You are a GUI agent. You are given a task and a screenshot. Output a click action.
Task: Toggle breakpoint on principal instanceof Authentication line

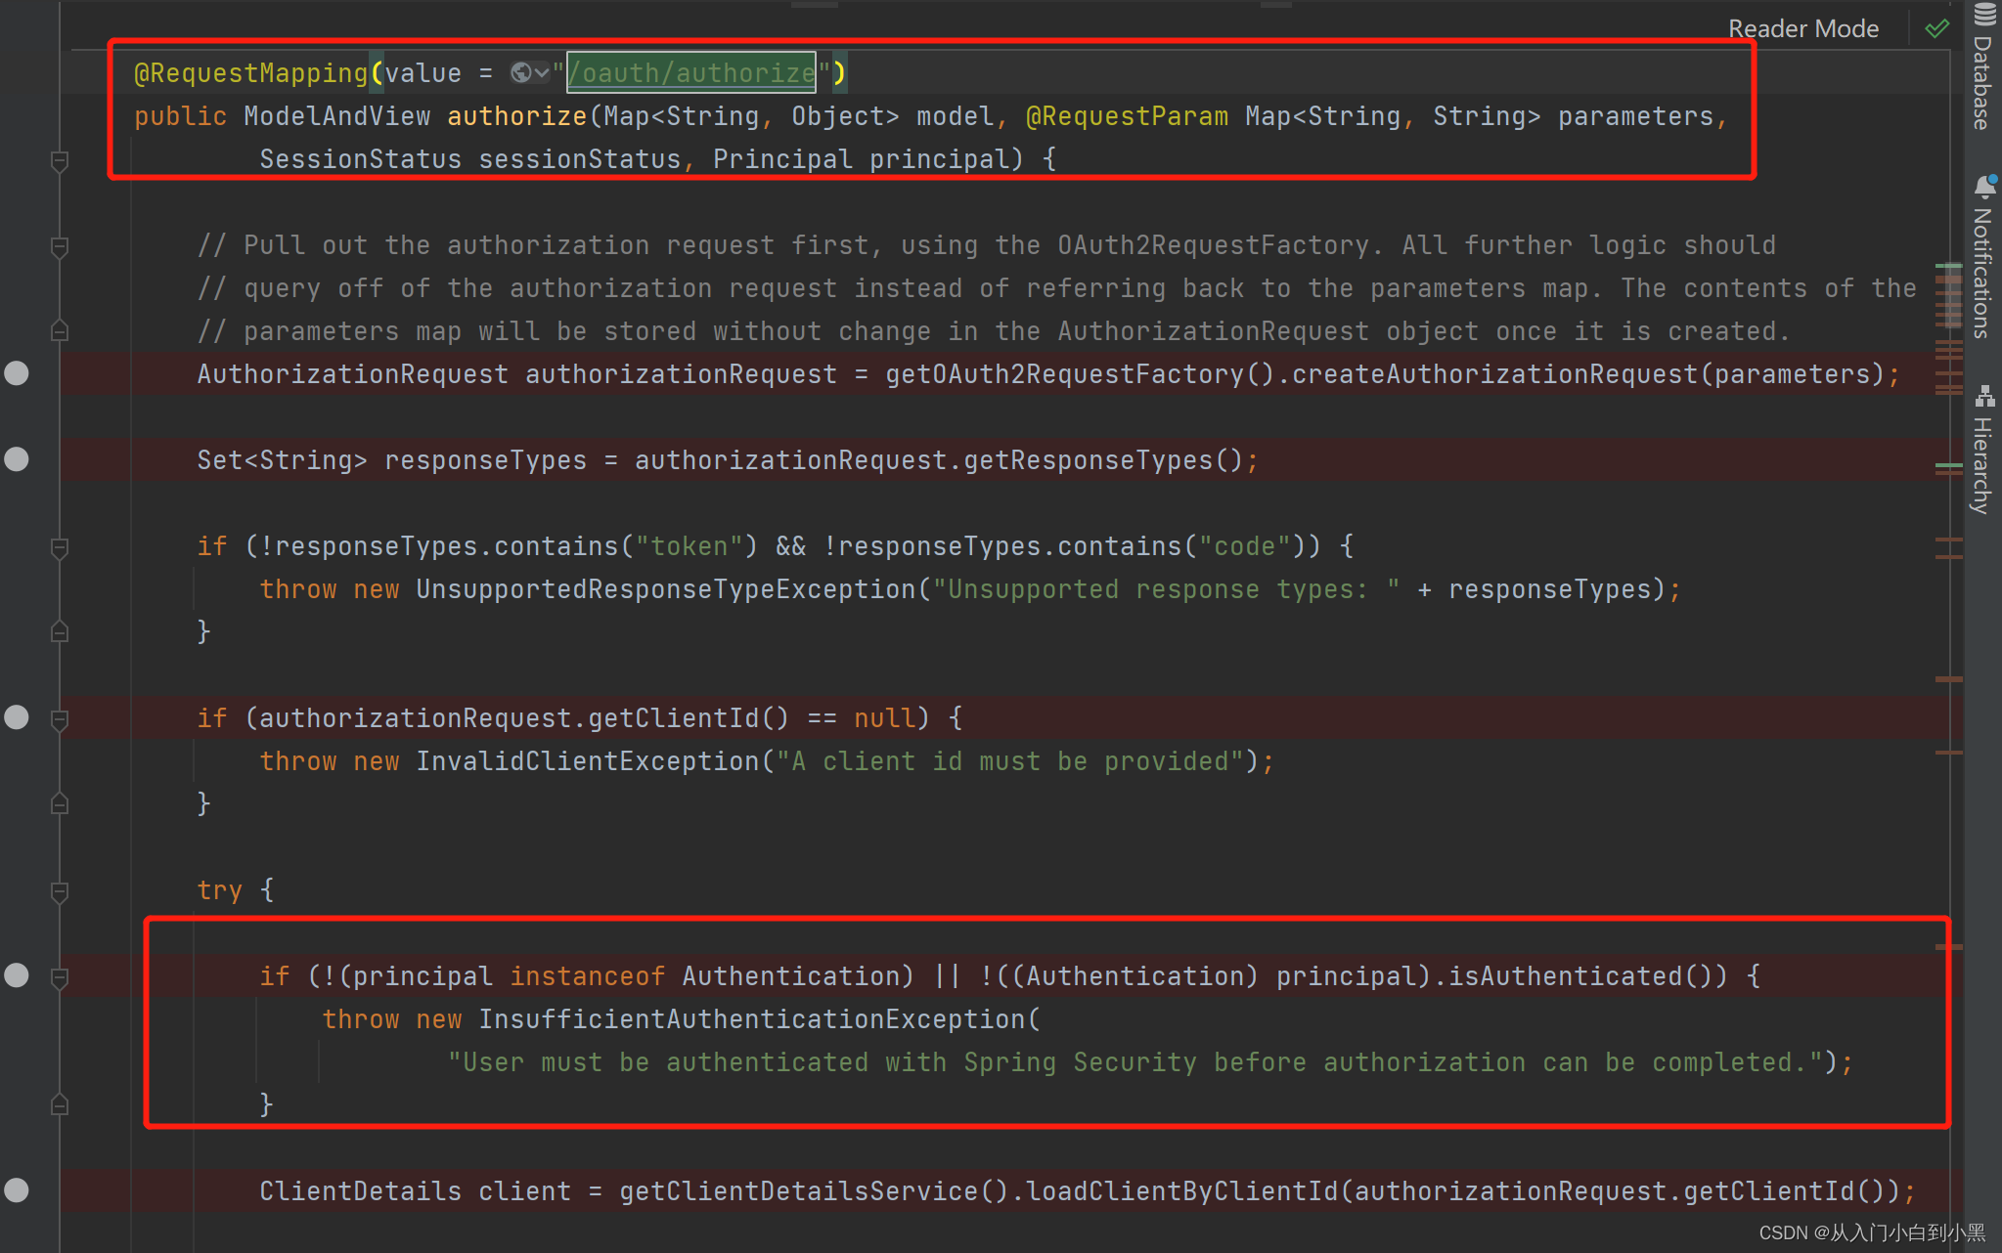click(x=17, y=975)
